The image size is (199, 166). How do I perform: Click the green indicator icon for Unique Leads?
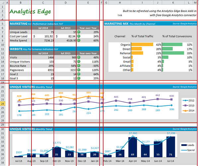tap(79, 32)
